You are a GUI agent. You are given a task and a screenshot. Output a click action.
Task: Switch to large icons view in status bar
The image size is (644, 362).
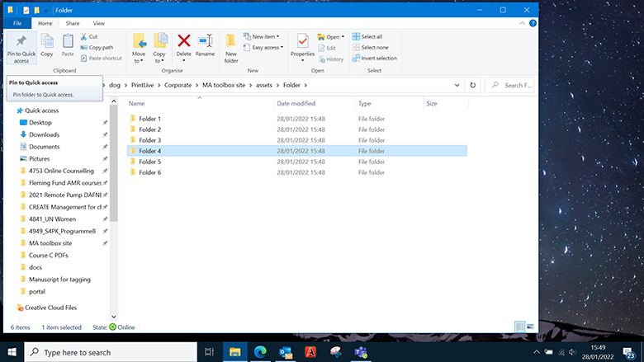[530, 327]
